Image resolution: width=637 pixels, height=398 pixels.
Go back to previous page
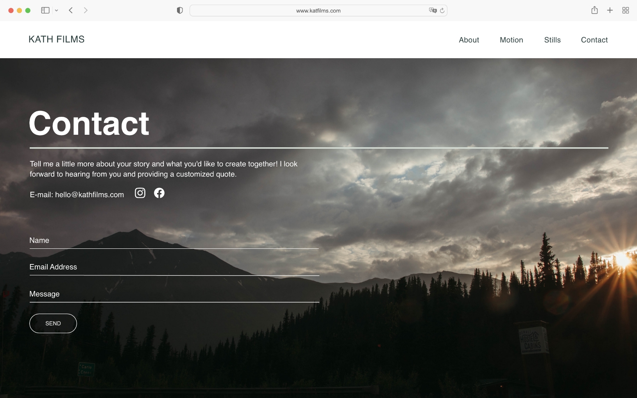pos(71,11)
